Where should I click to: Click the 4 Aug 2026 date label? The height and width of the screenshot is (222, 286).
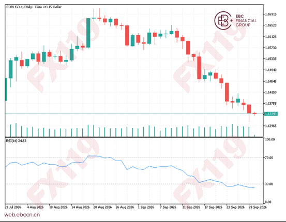coord(35,207)
